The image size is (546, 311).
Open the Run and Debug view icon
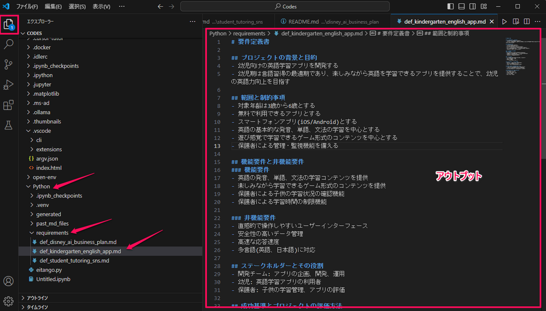point(9,85)
